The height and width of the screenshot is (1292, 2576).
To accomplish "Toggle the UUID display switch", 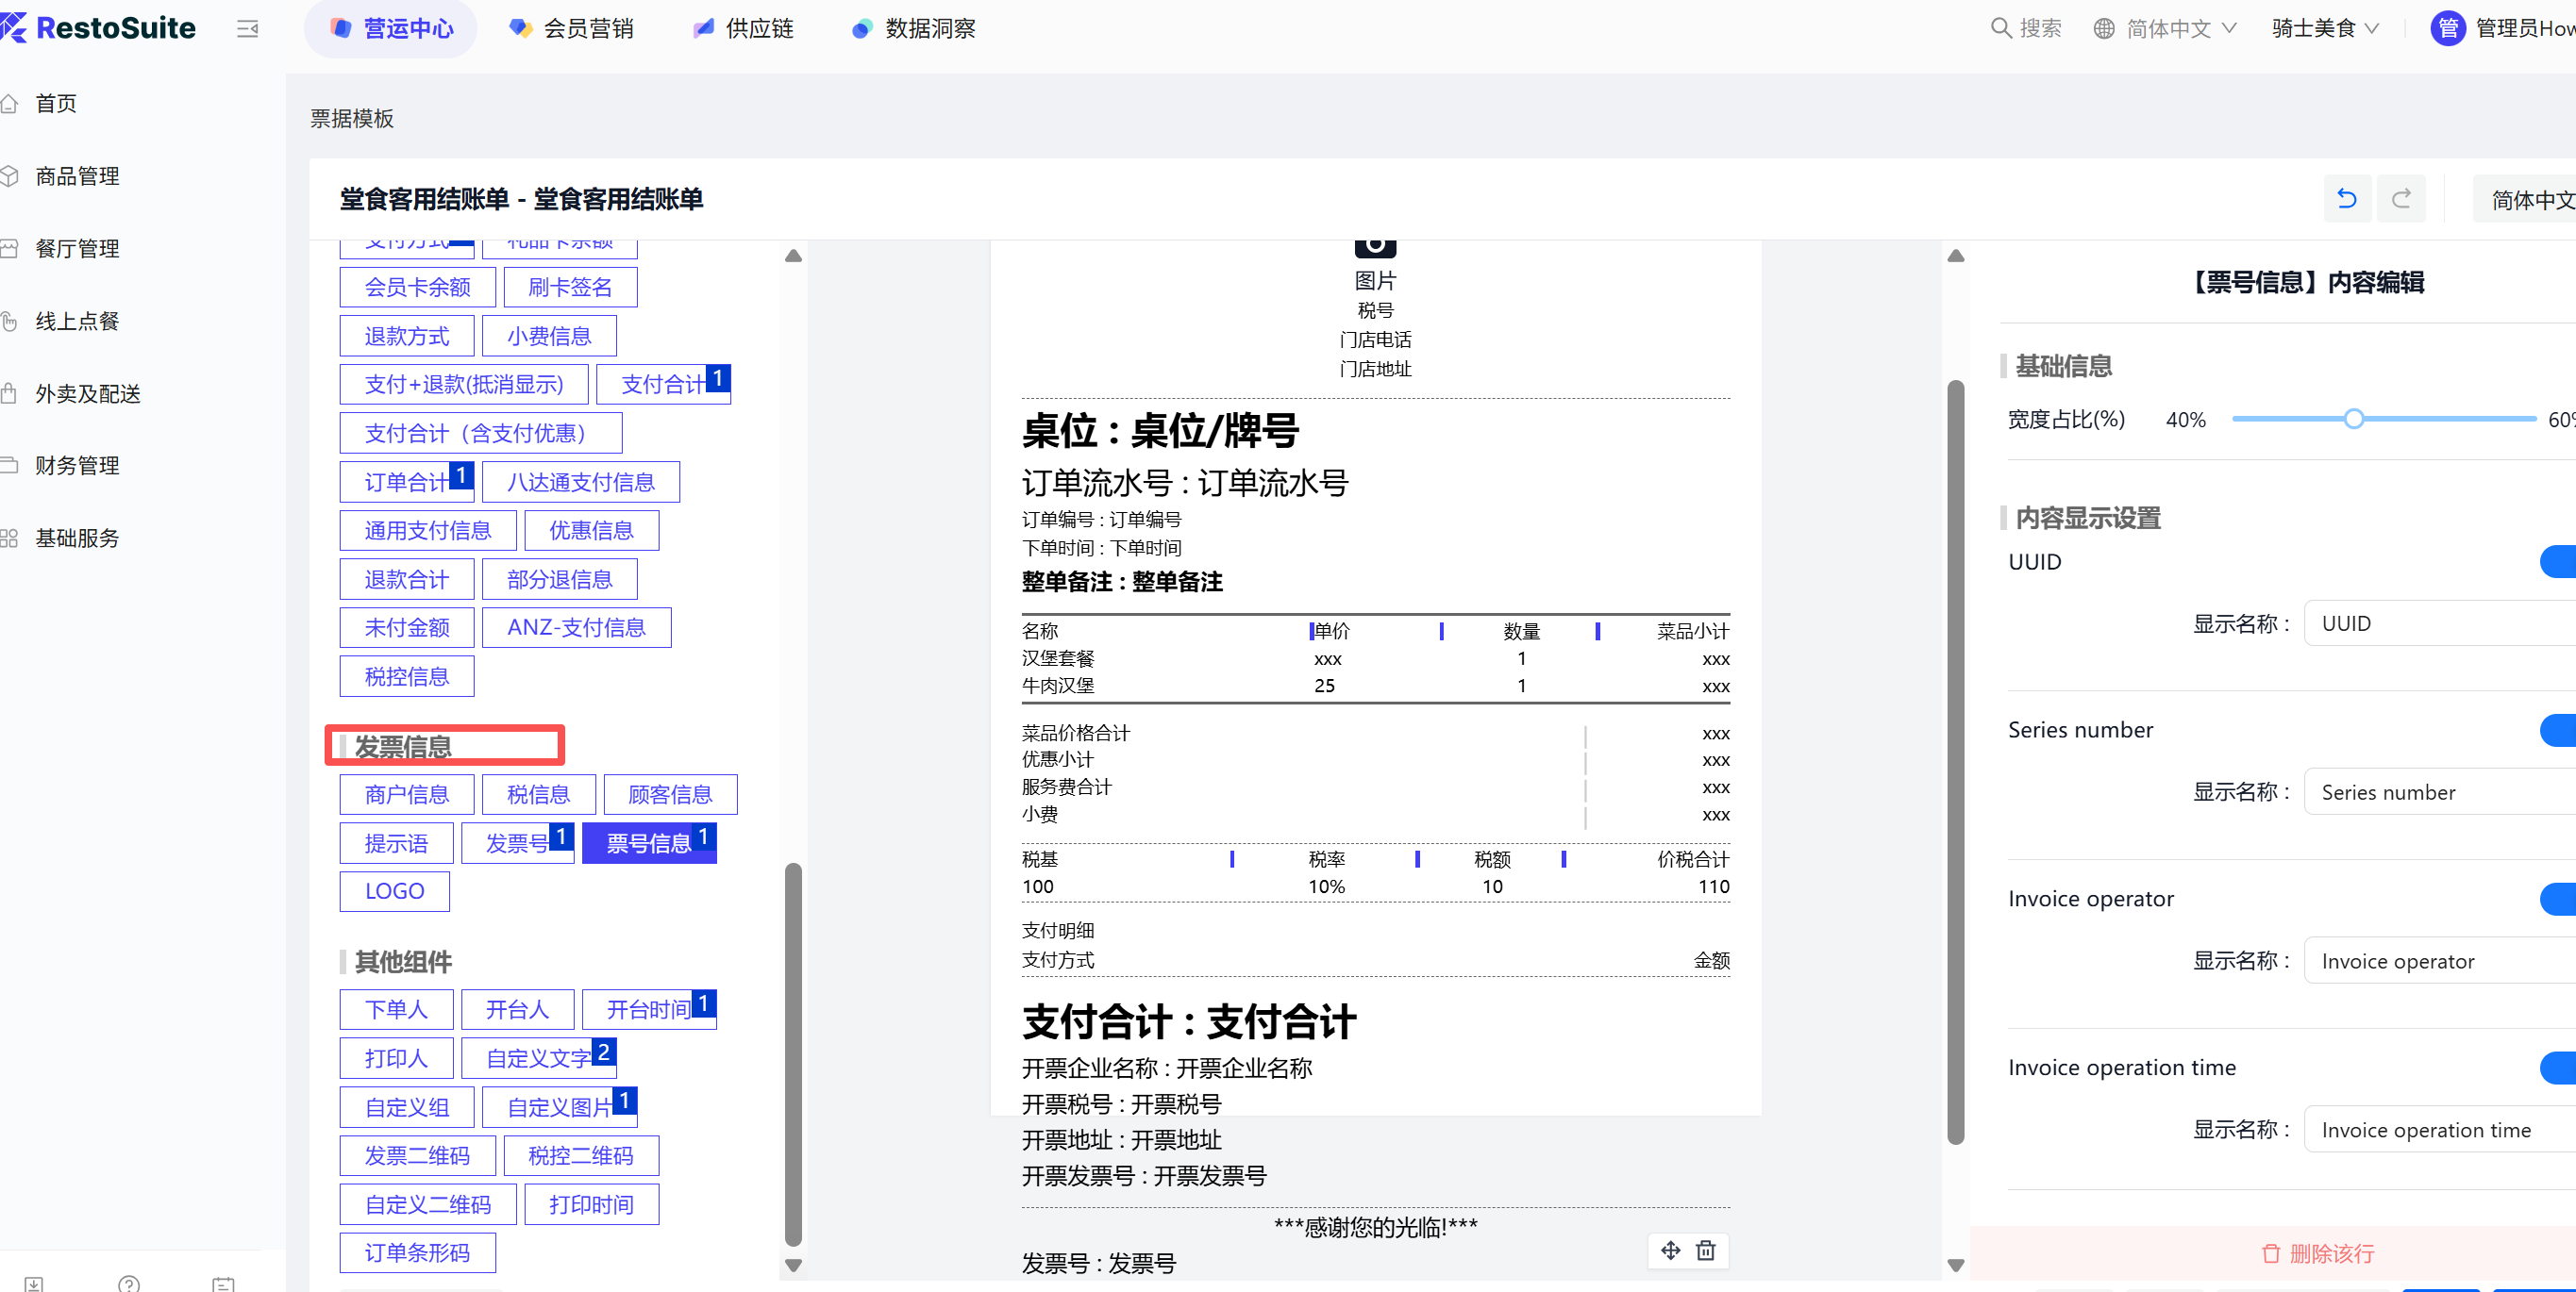I will (x=2558, y=561).
